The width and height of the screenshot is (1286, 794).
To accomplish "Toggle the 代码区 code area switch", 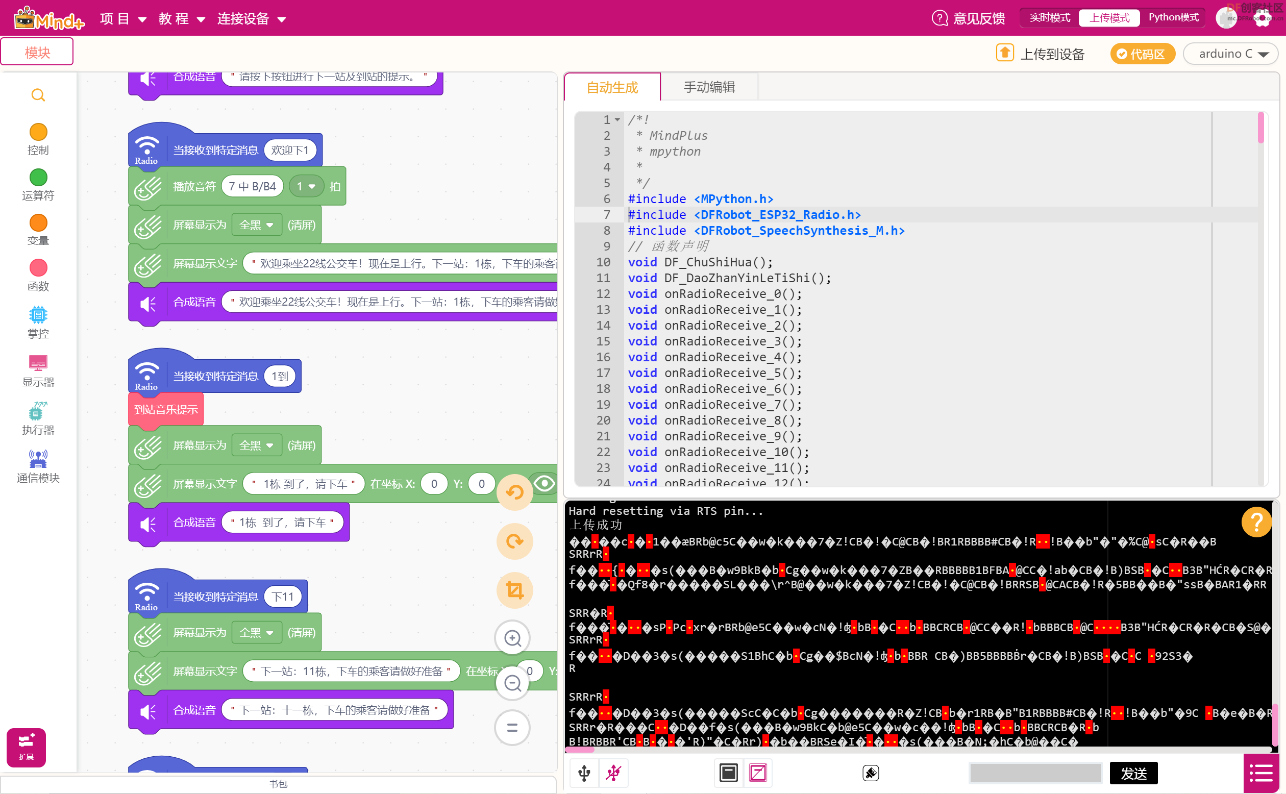I will (1142, 54).
